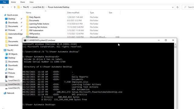
Task: Switch to the Home ribbon tab
Action: click(13, 2)
